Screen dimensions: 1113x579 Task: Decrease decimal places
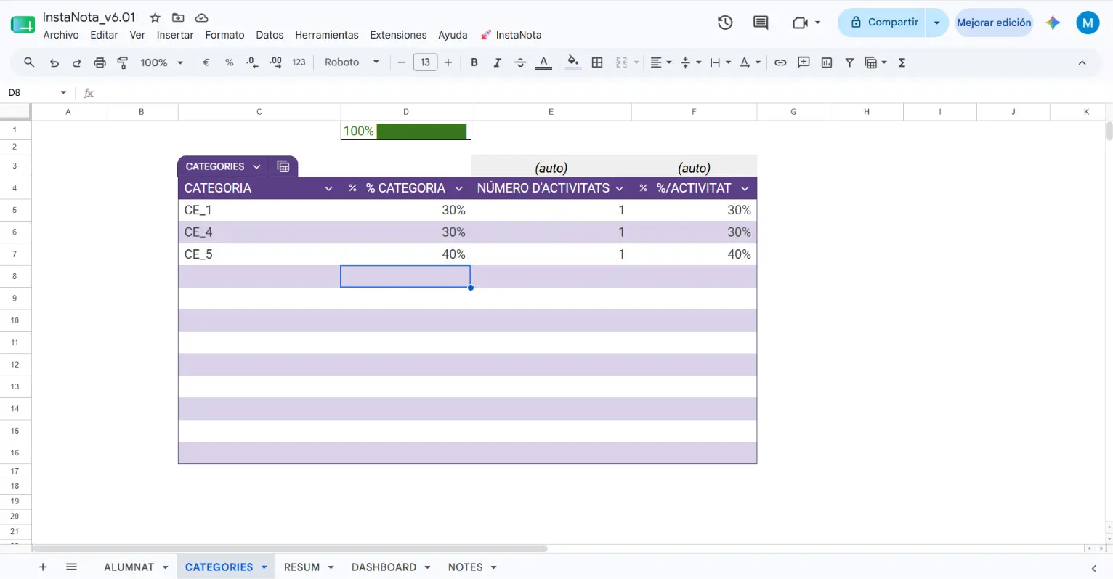point(252,62)
